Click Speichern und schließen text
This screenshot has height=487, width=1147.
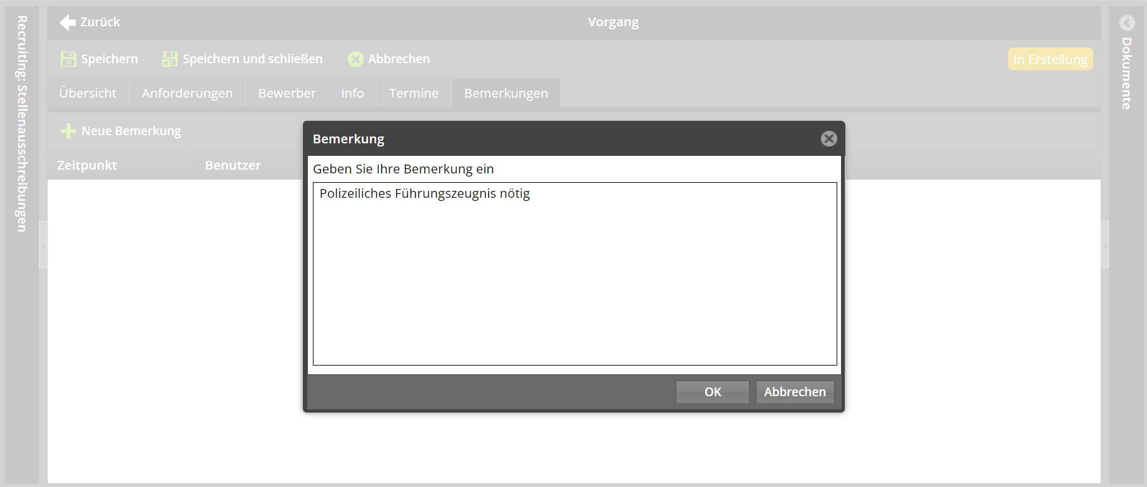253,59
